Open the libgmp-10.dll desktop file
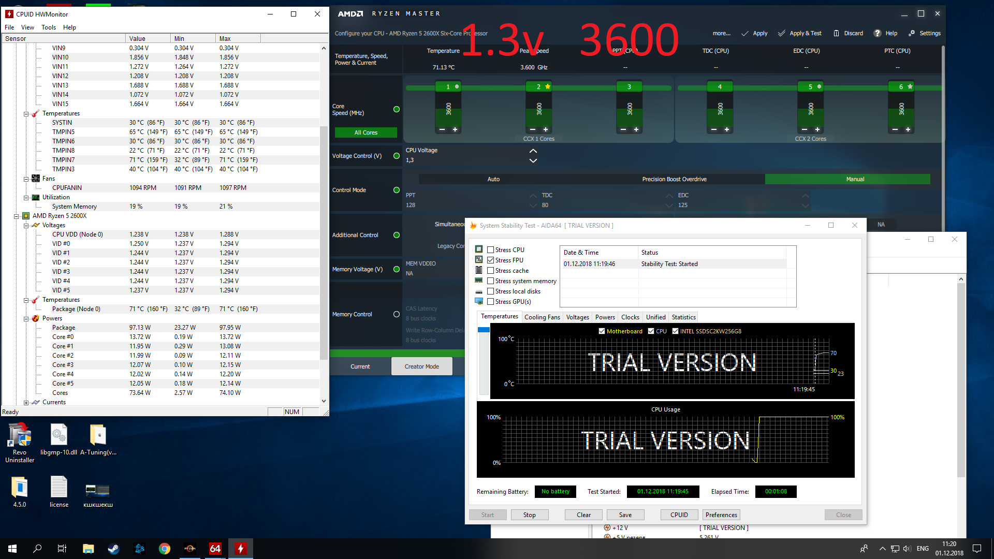This screenshot has width=994, height=559. (59, 436)
